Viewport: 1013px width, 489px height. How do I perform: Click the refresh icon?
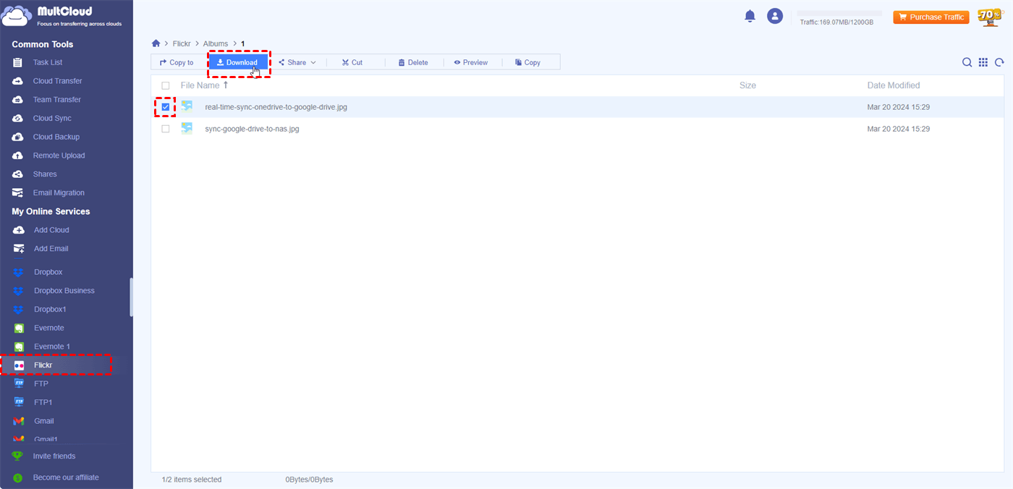pyautogui.click(x=999, y=62)
